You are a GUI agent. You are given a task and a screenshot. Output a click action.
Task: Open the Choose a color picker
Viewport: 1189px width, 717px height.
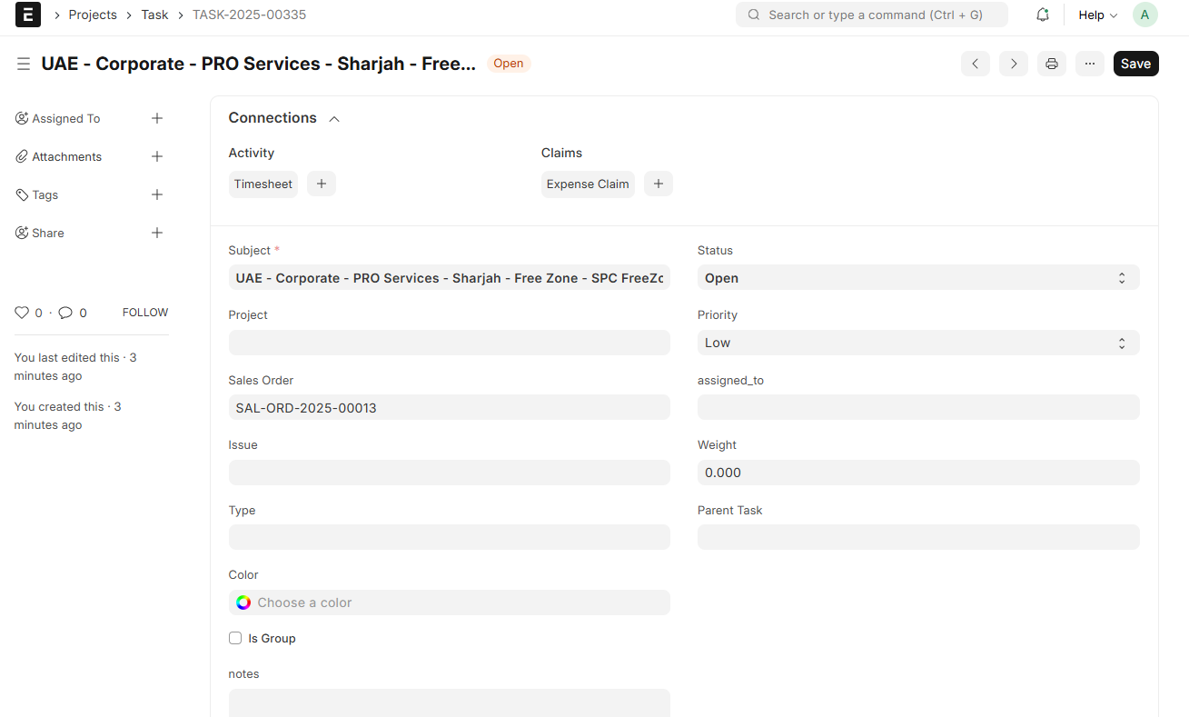pos(449,602)
